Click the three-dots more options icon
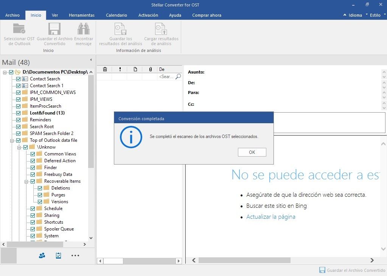The width and height of the screenshot is (387, 276). (75, 256)
